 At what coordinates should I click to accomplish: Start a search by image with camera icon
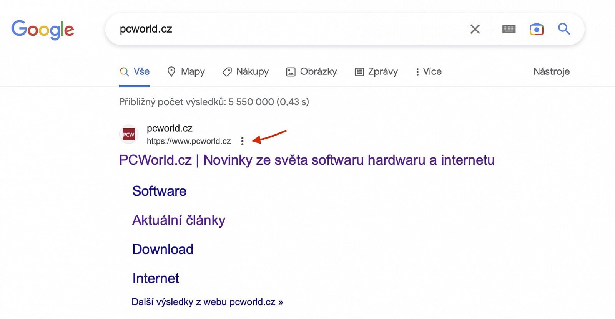537,29
